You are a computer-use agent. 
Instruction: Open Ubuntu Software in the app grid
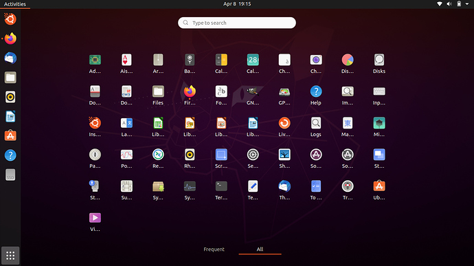point(379,186)
